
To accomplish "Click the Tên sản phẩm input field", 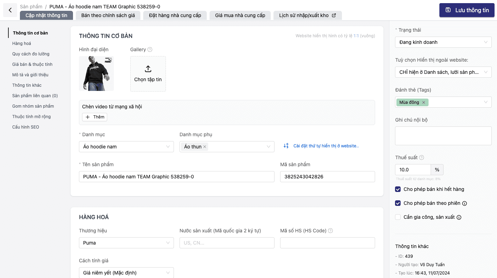I will tap(177, 177).
